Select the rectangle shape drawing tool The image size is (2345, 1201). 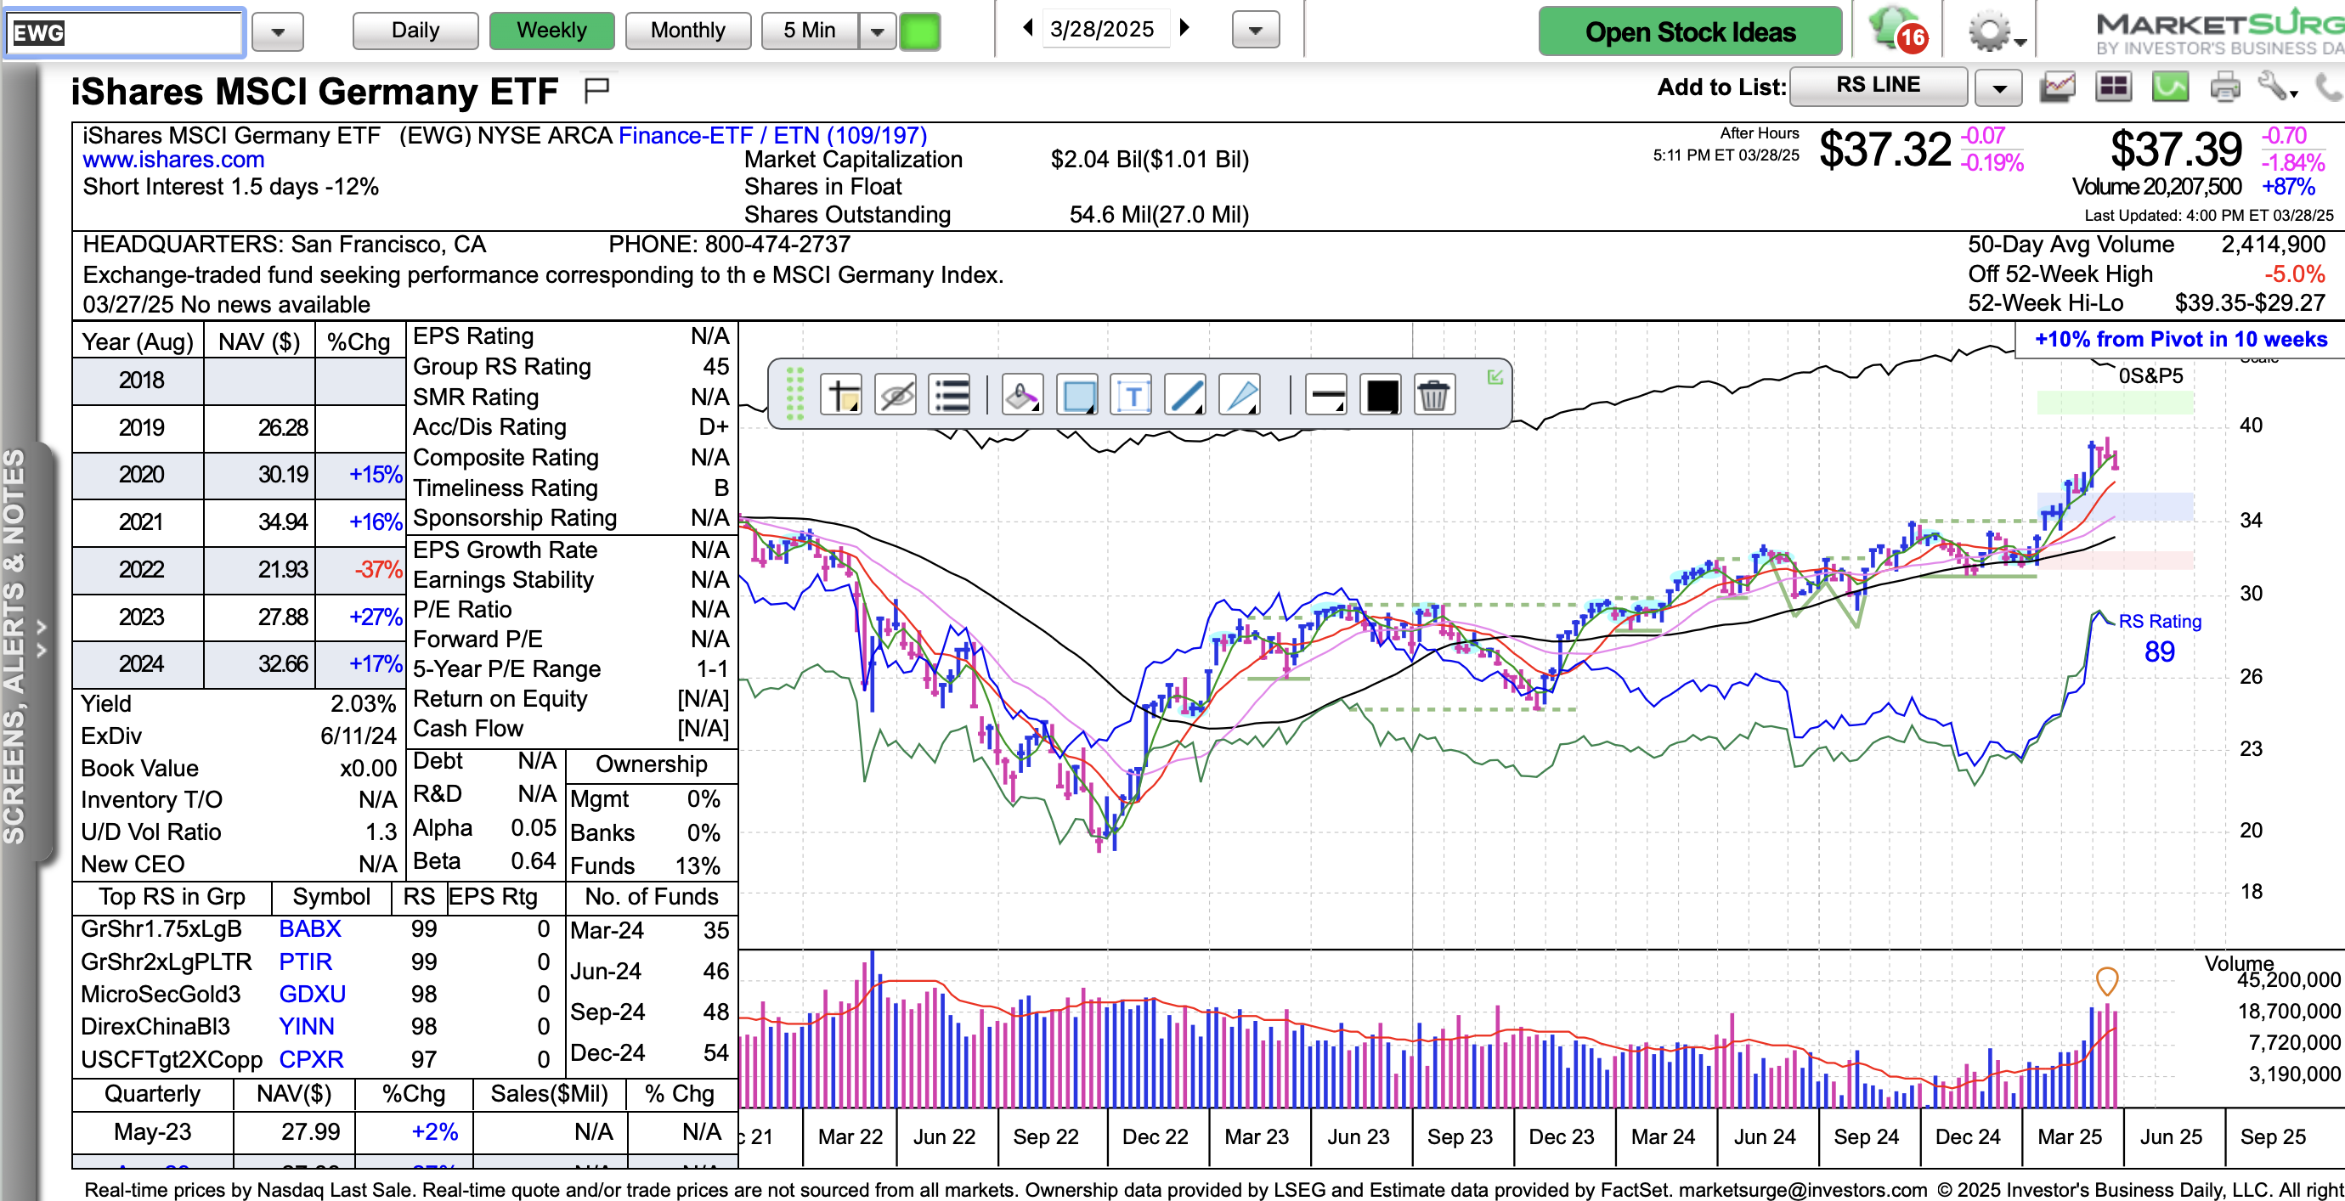tap(1079, 396)
